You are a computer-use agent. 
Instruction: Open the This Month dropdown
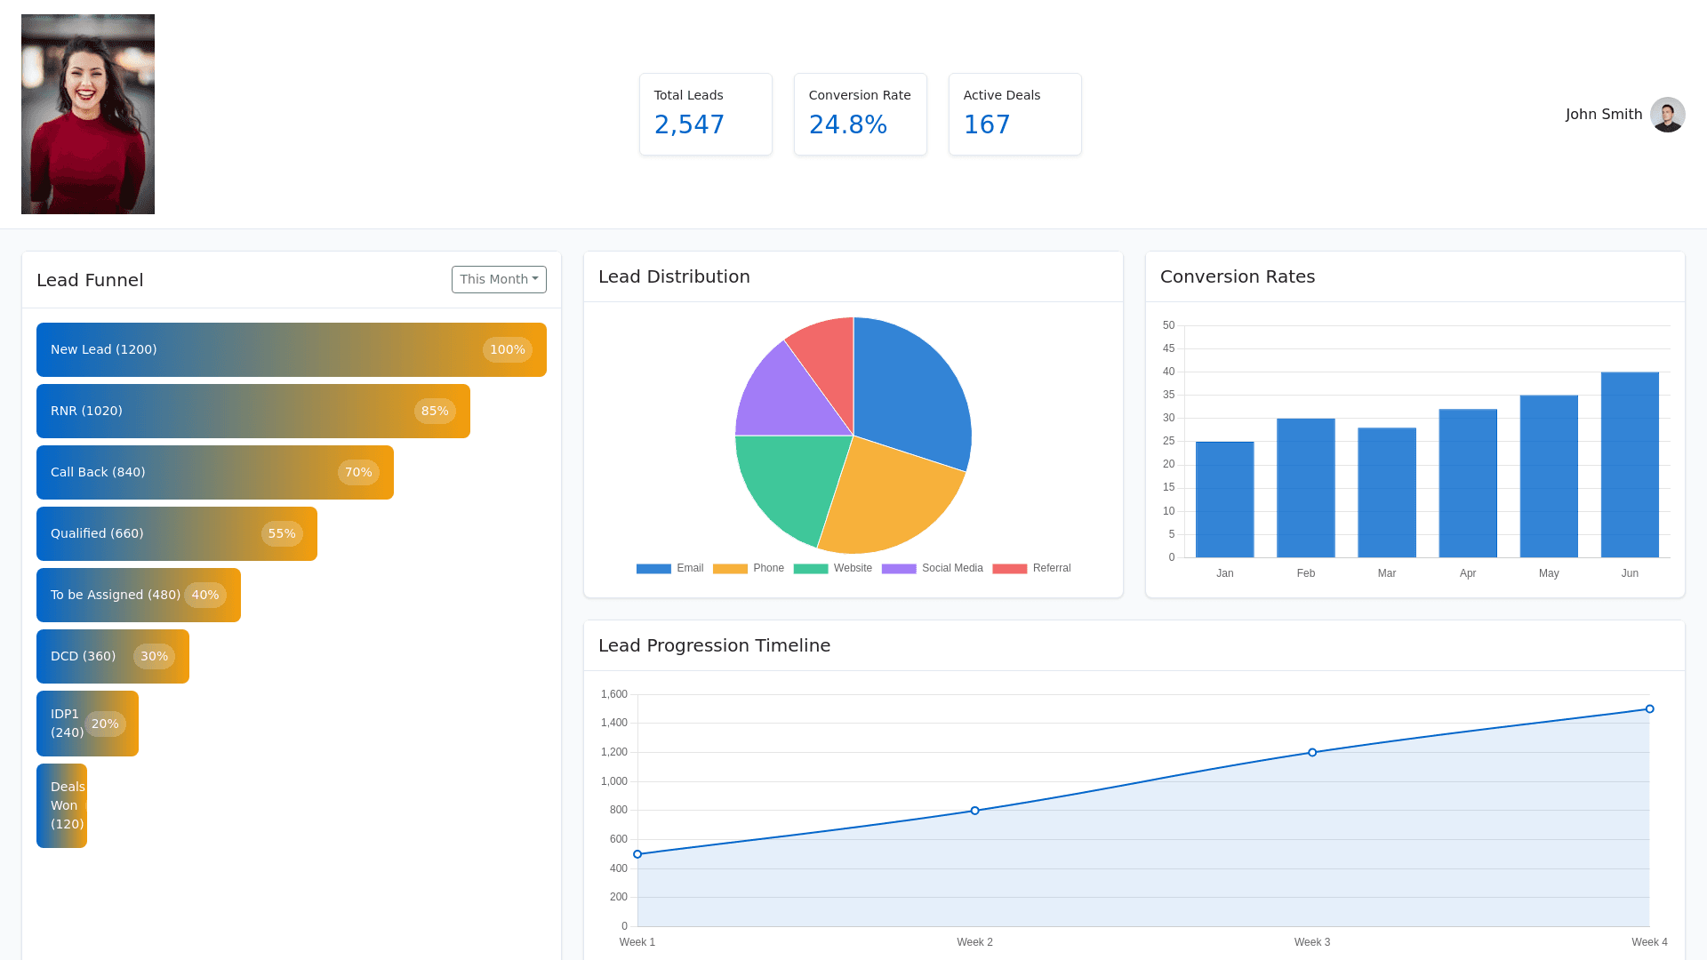coord(499,279)
